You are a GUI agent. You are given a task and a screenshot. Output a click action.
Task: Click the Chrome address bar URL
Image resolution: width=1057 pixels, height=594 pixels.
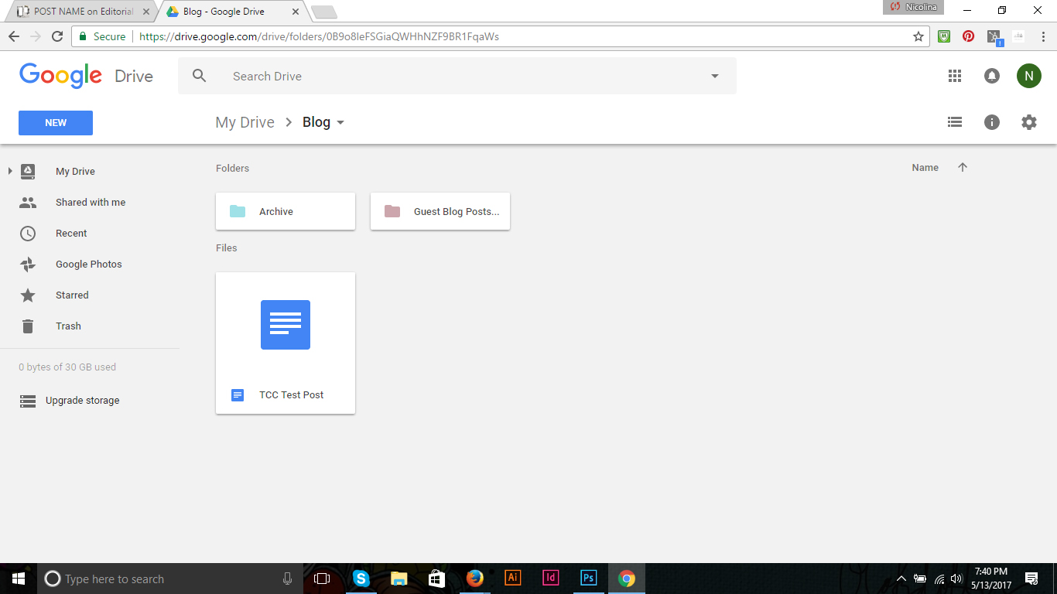tap(319, 36)
